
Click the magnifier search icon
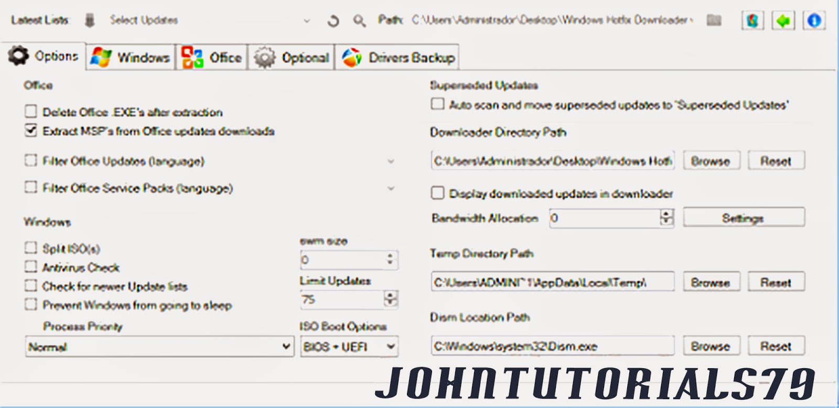click(x=359, y=21)
